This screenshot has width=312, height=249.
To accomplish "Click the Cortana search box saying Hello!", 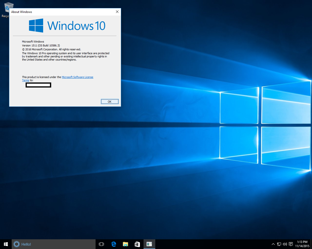I will 54,244.
